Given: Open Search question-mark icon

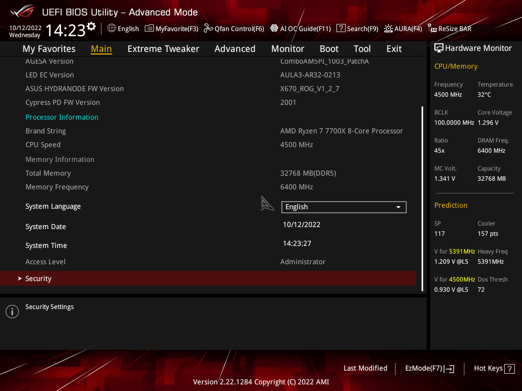Looking at the screenshot, I should pyautogui.click(x=341, y=29).
